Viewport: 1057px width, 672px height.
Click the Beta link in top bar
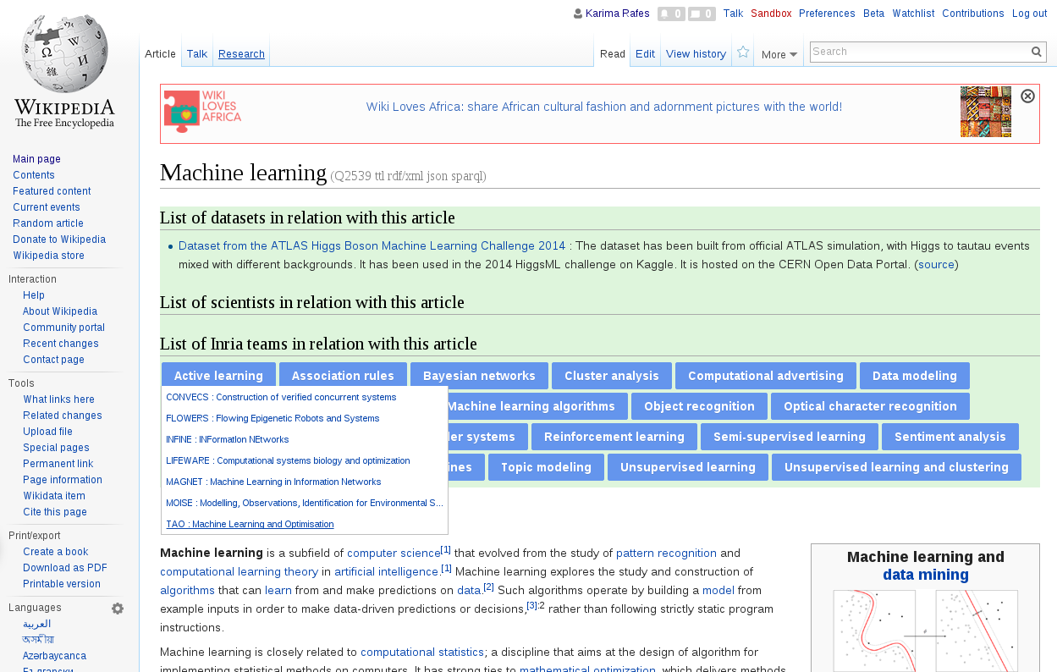tap(873, 14)
